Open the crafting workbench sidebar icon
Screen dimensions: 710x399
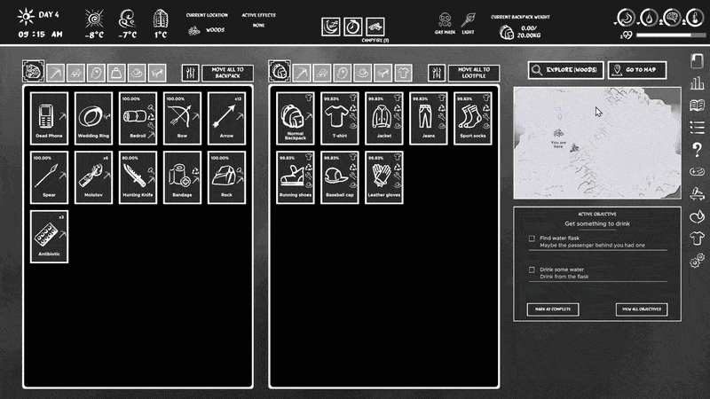[x=697, y=194]
